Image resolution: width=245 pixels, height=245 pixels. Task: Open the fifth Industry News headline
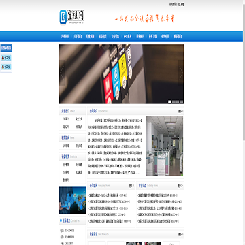pos(154,221)
